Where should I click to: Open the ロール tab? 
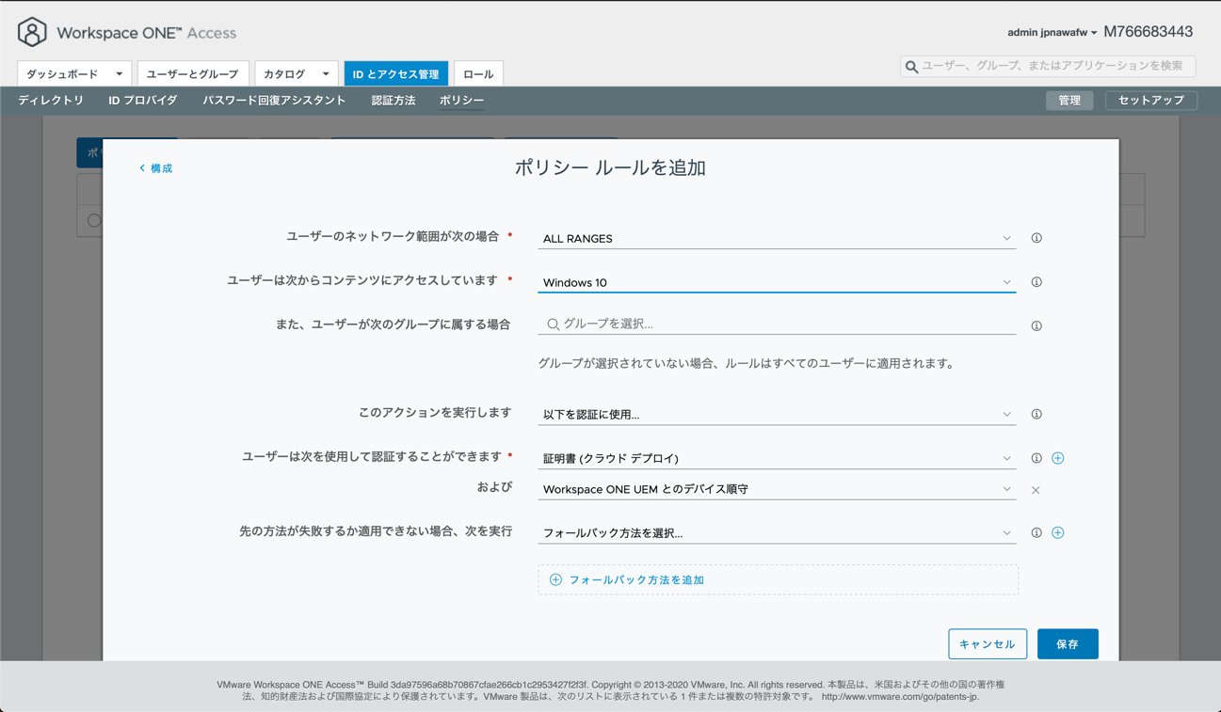pos(478,74)
